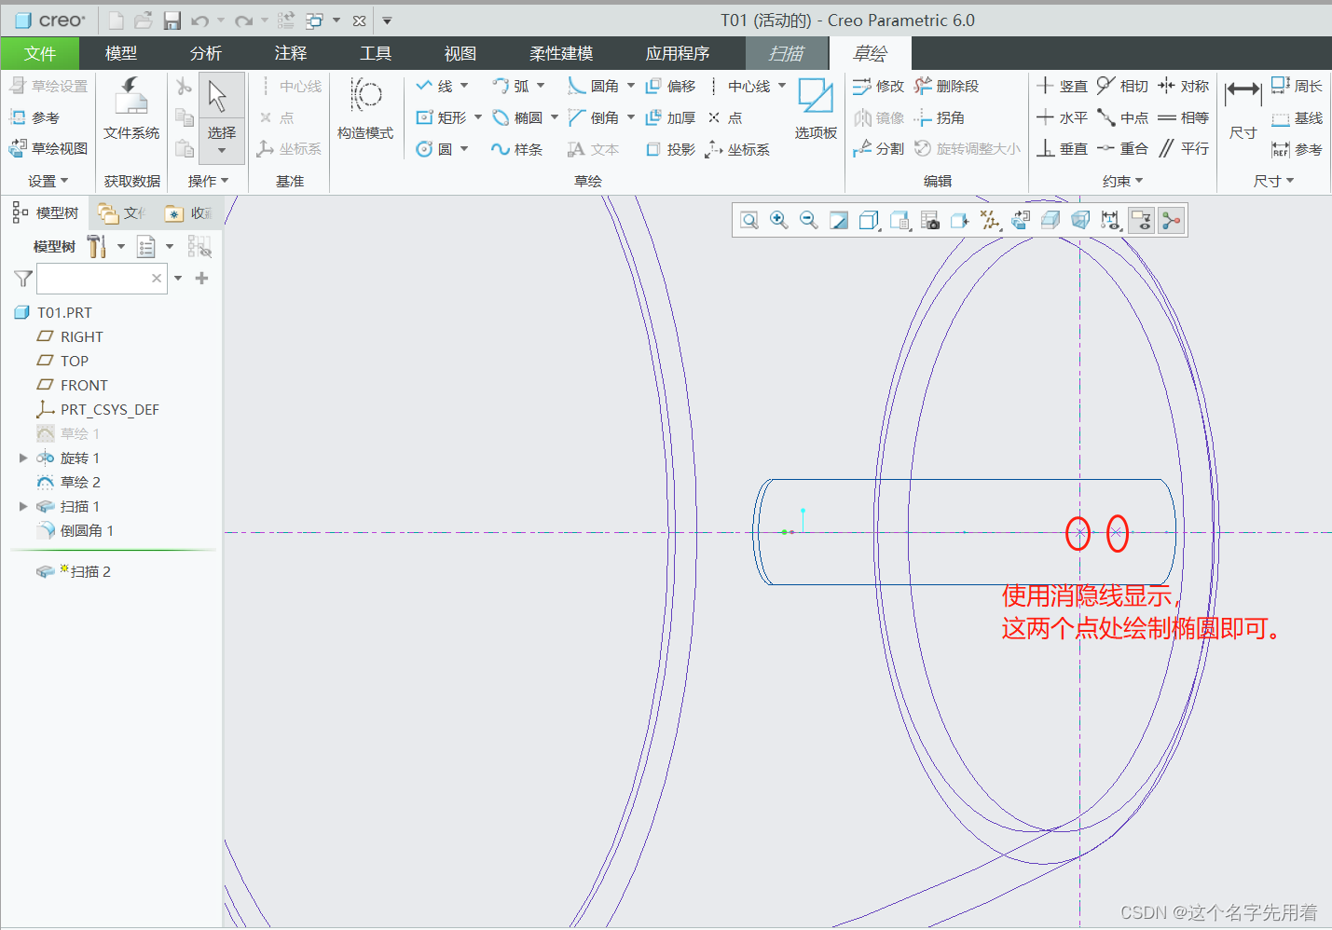The image size is (1332, 930).
Task: Select the Thicken sketch tool
Action: click(x=671, y=117)
